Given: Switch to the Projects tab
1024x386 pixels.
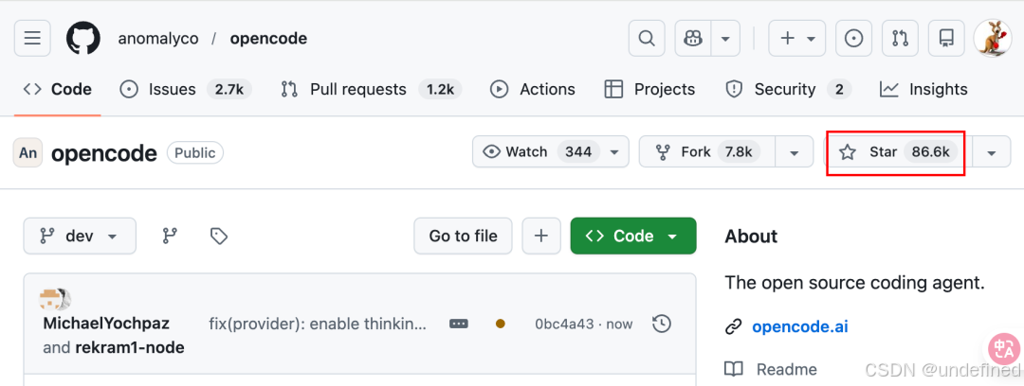Looking at the screenshot, I should tap(649, 89).
